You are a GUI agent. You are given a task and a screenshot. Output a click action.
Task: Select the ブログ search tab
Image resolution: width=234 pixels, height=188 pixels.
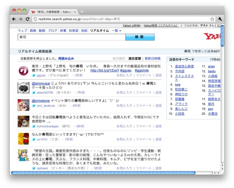[x=53, y=30]
